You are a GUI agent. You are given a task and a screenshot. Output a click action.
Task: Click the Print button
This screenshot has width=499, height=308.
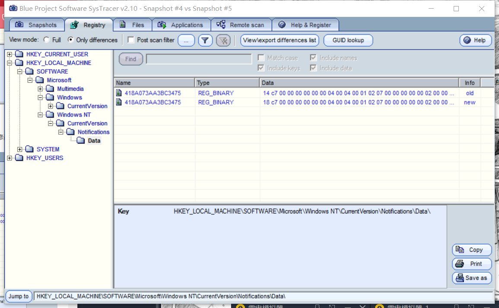pyautogui.click(x=472, y=264)
